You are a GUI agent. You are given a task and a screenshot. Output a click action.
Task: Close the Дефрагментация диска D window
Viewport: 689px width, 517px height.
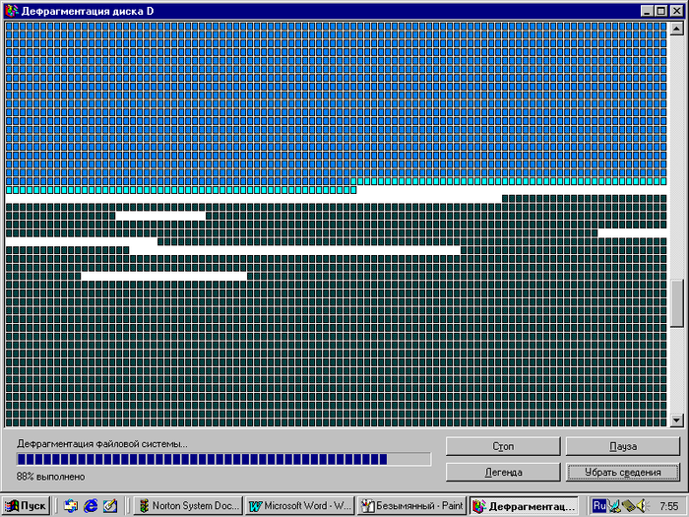point(677,11)
